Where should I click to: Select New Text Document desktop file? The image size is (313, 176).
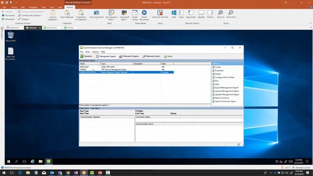11,54
